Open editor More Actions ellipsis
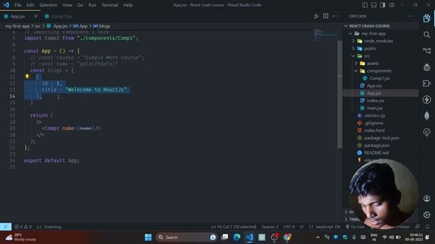This screenshot has width=435, height=244. point(334,16)
